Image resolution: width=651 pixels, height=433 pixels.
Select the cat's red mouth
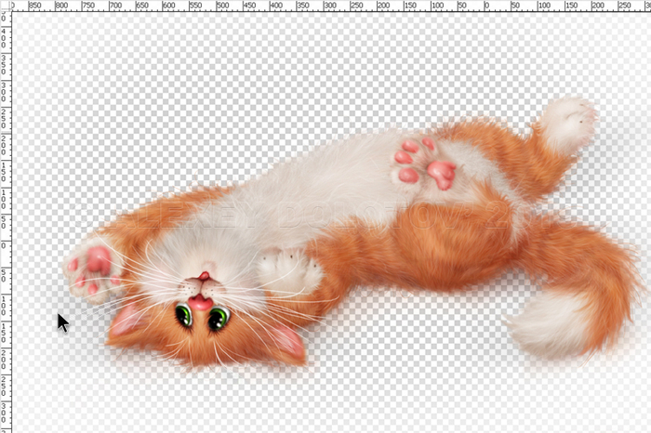click(200, 301)
